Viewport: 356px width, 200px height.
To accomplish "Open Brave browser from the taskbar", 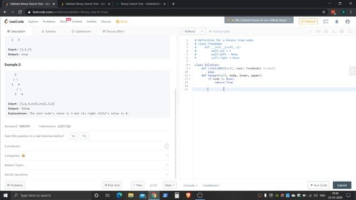I will tap(188, 195).
